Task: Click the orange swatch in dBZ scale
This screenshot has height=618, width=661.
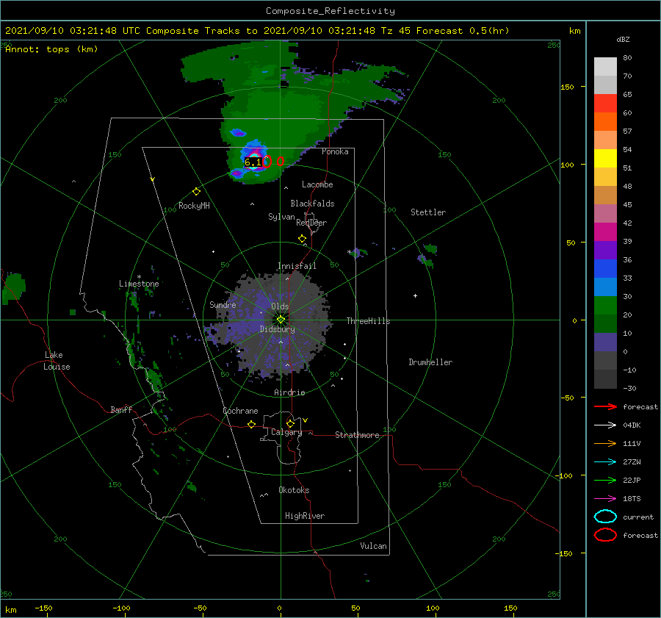Action: [605, 122]
